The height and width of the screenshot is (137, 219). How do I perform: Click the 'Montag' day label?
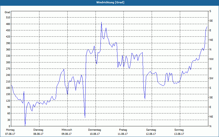pos(10,130)
